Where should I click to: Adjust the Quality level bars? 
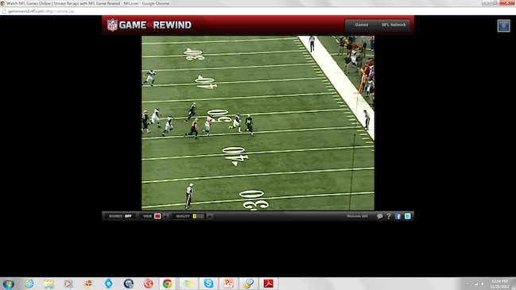coord(199,216)
